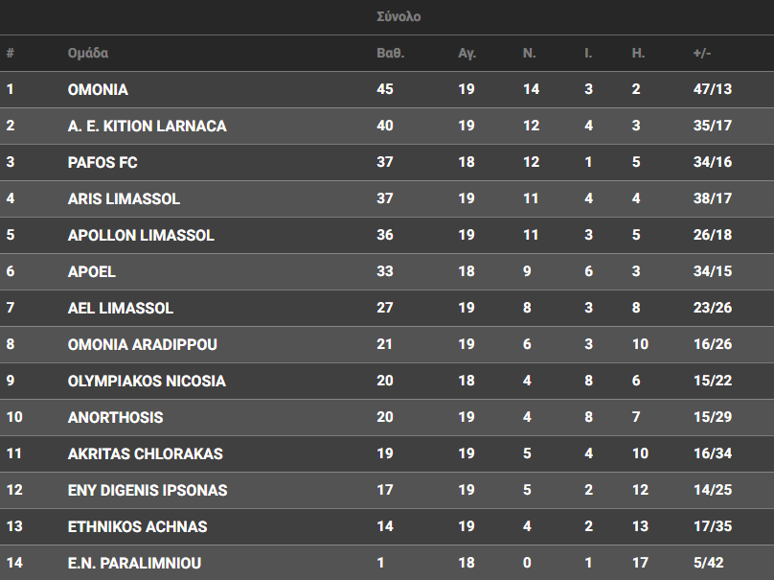The height and width of the screenshot is (580, 774).
Task: Click APOLLON LIMASSOL in the standings
Action: 141,235
